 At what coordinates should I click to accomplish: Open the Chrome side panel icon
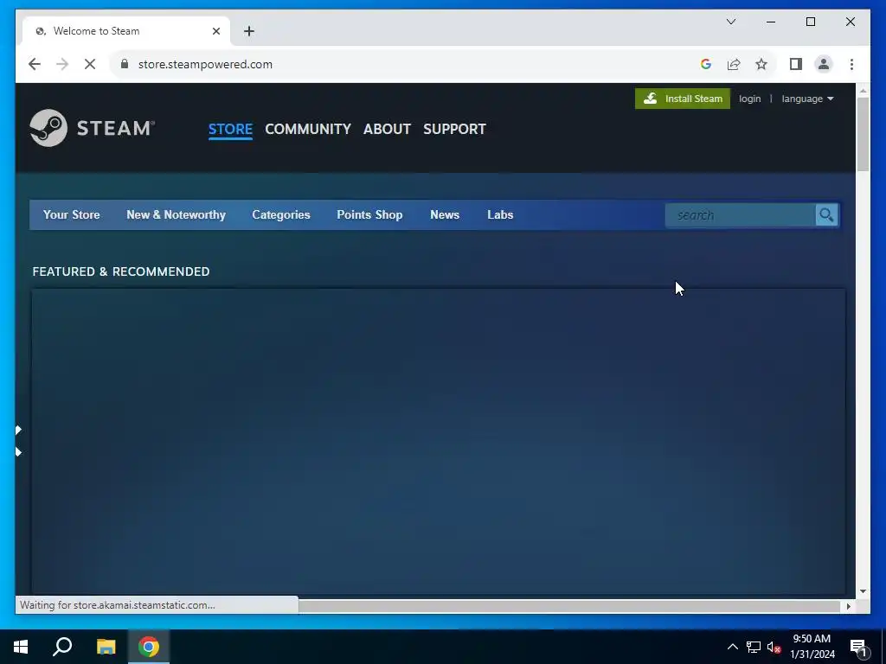[x=796, y=64]
